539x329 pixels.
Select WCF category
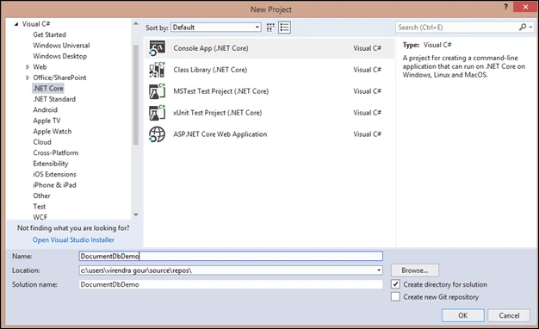click(x=40, y=216)
